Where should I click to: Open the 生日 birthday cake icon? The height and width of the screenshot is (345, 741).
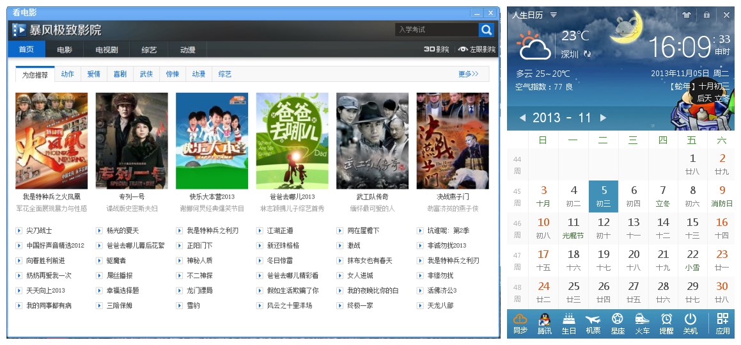[x=568, y=319]
